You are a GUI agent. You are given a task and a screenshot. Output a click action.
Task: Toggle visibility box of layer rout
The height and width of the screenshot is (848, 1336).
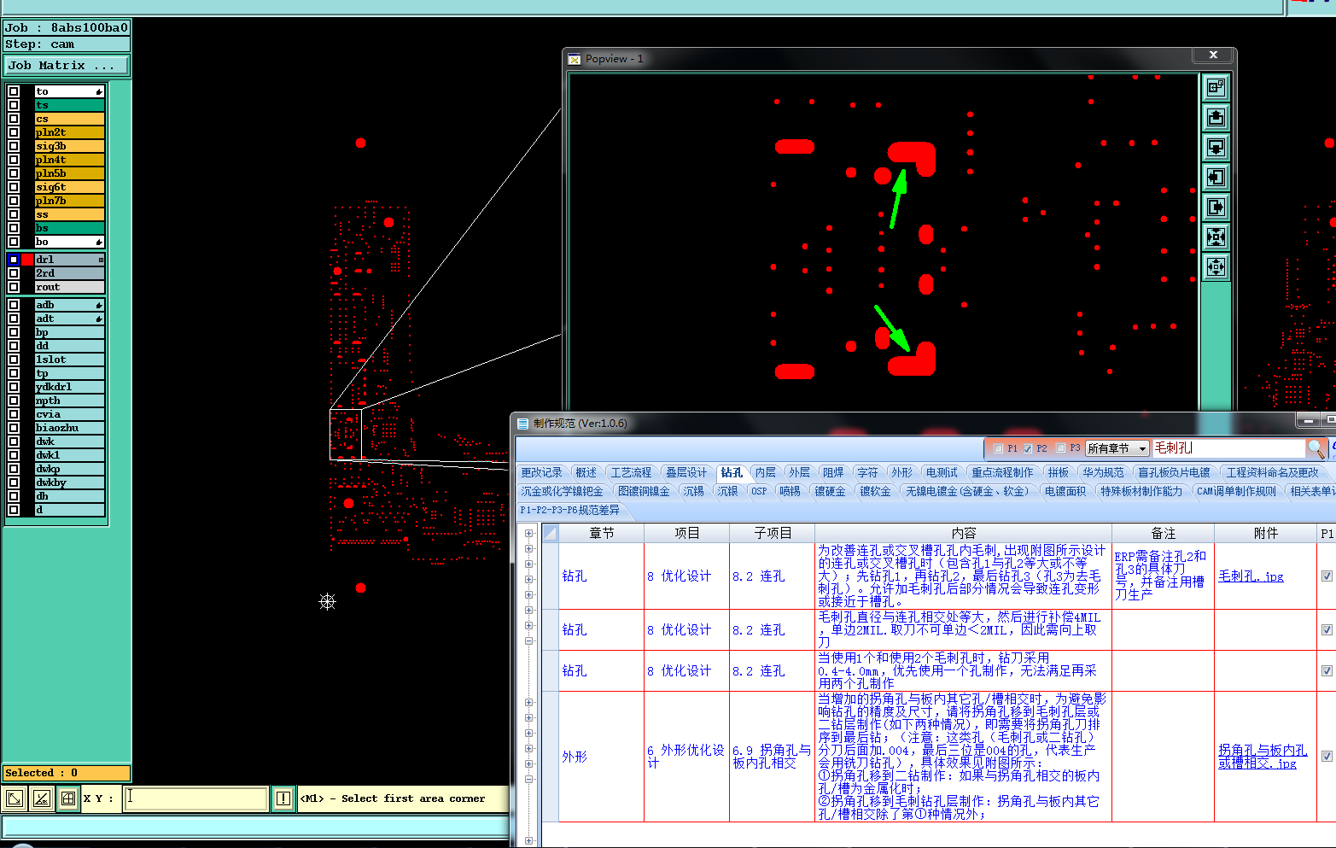pyautogui.click(x=14, y=287)
